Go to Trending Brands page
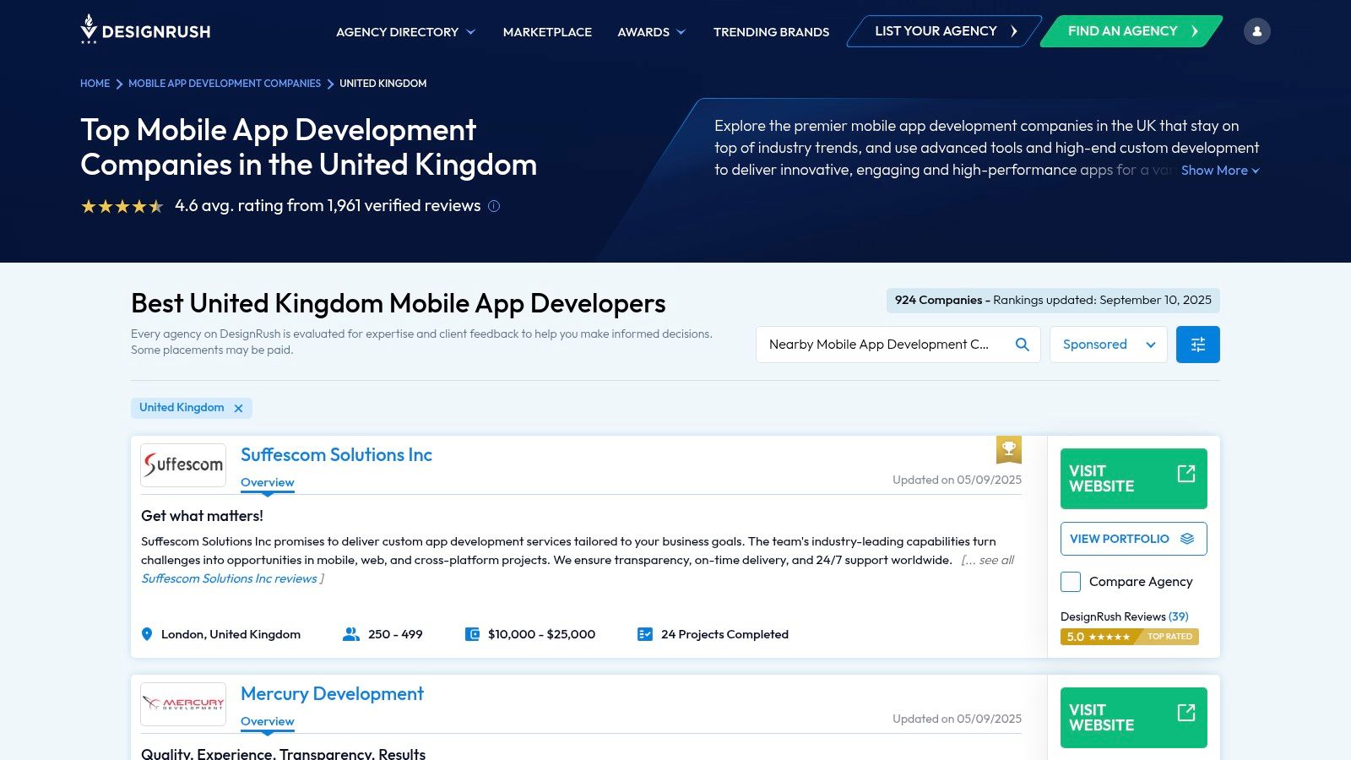 [x=771, y=32]
